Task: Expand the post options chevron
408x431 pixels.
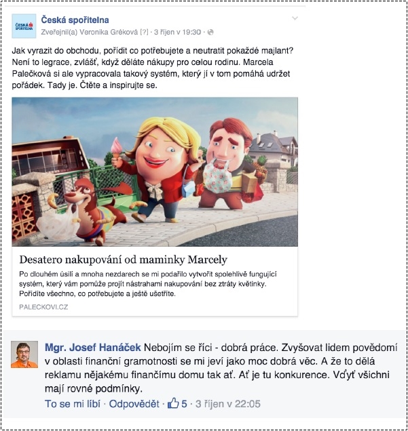Action: click(x=295, y=18)
